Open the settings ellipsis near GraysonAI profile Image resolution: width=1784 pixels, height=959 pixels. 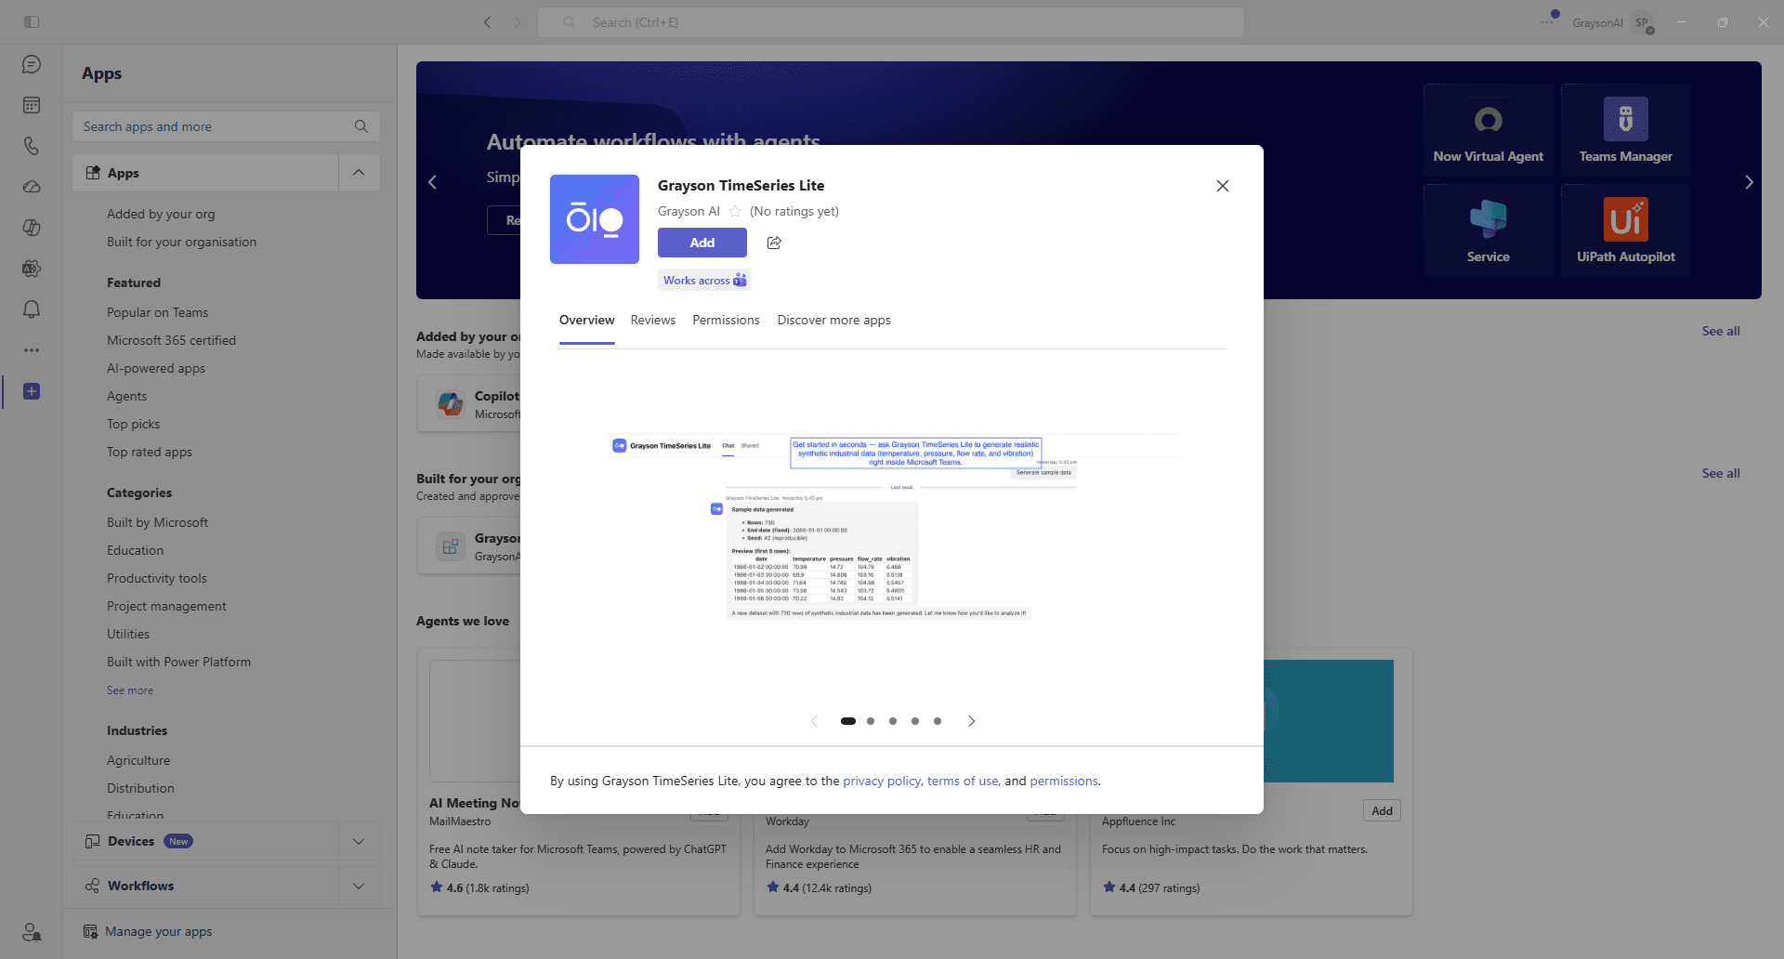click(1547, 21)
